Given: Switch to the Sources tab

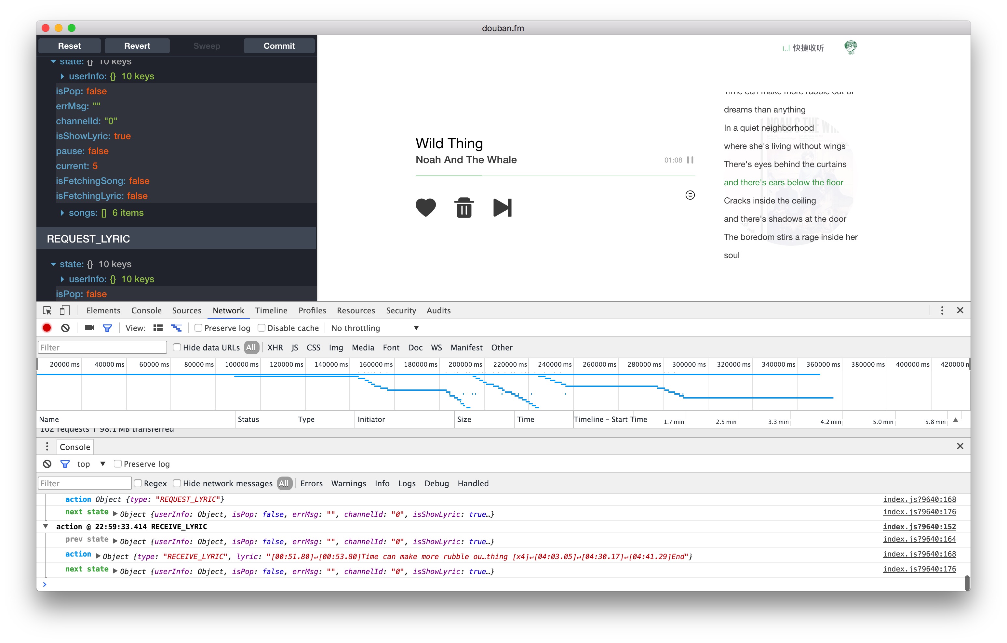Looking at the screenshot, I should point(186,311).
